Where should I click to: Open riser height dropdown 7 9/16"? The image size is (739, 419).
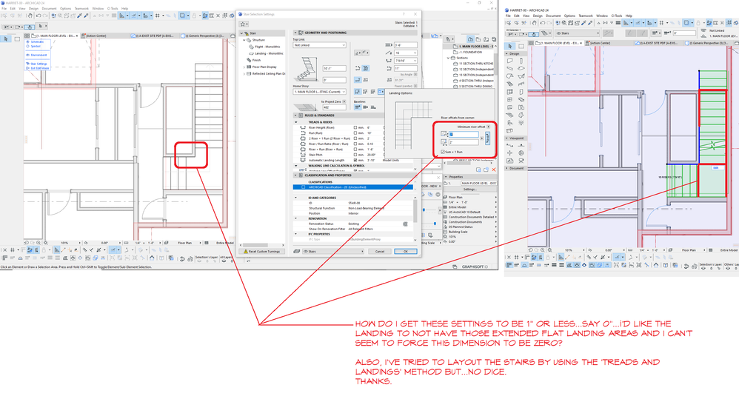[x=406, y=61]
